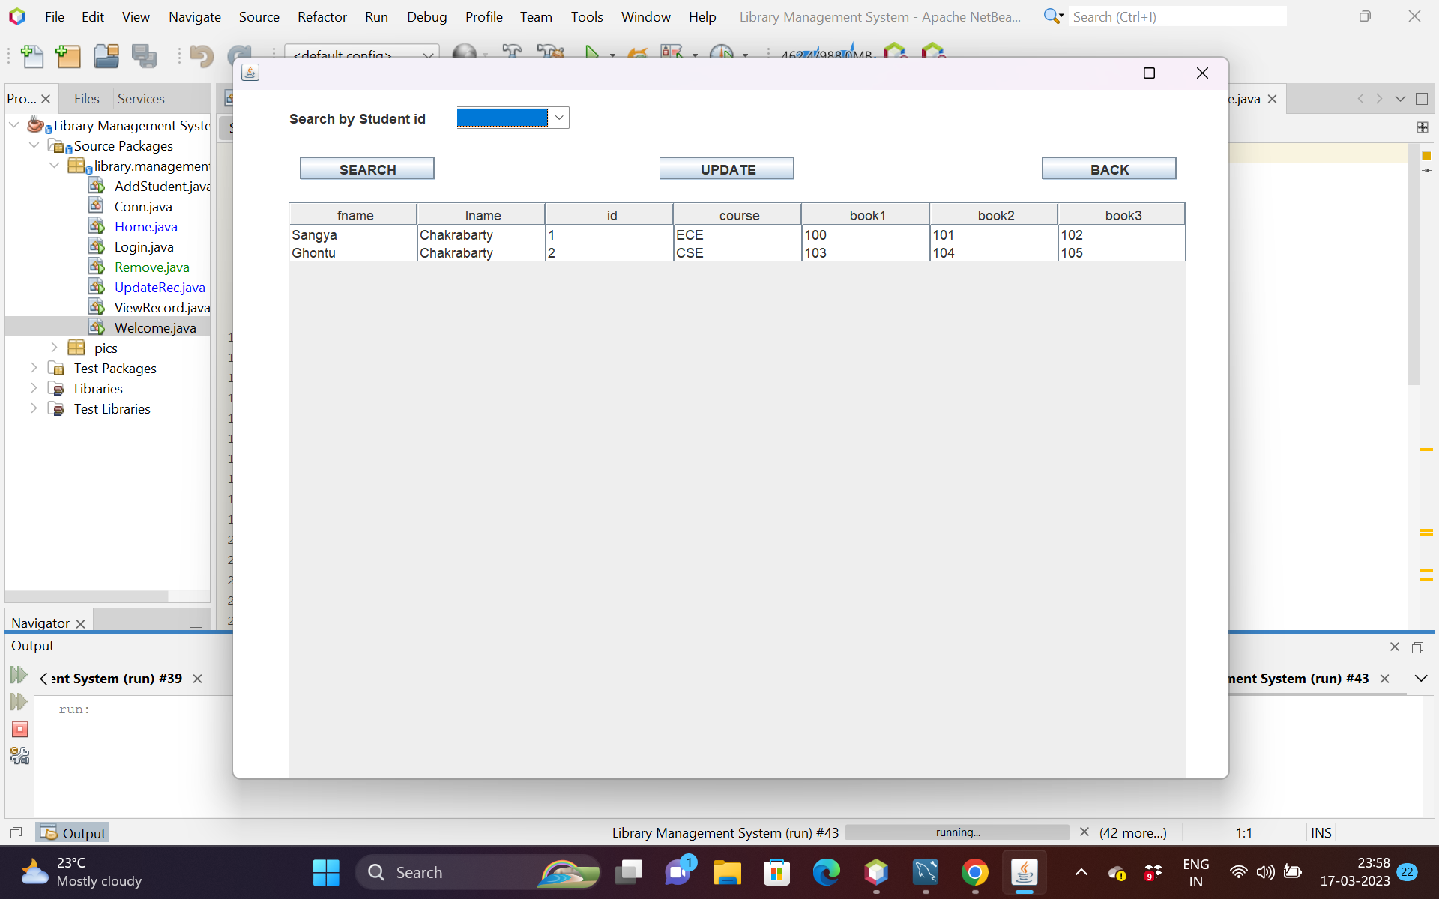
Task: Open Google Chrome from the taskbar
Action: point(975,872)
